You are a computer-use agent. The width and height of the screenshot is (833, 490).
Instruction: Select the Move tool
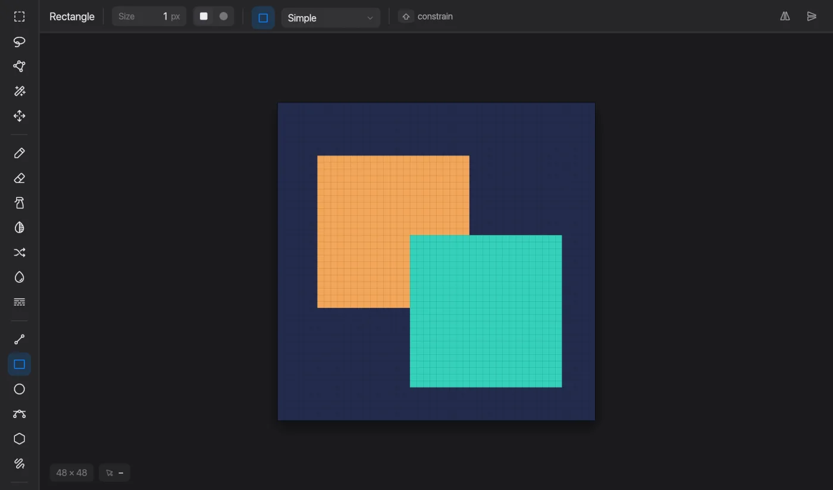[19, 116]
